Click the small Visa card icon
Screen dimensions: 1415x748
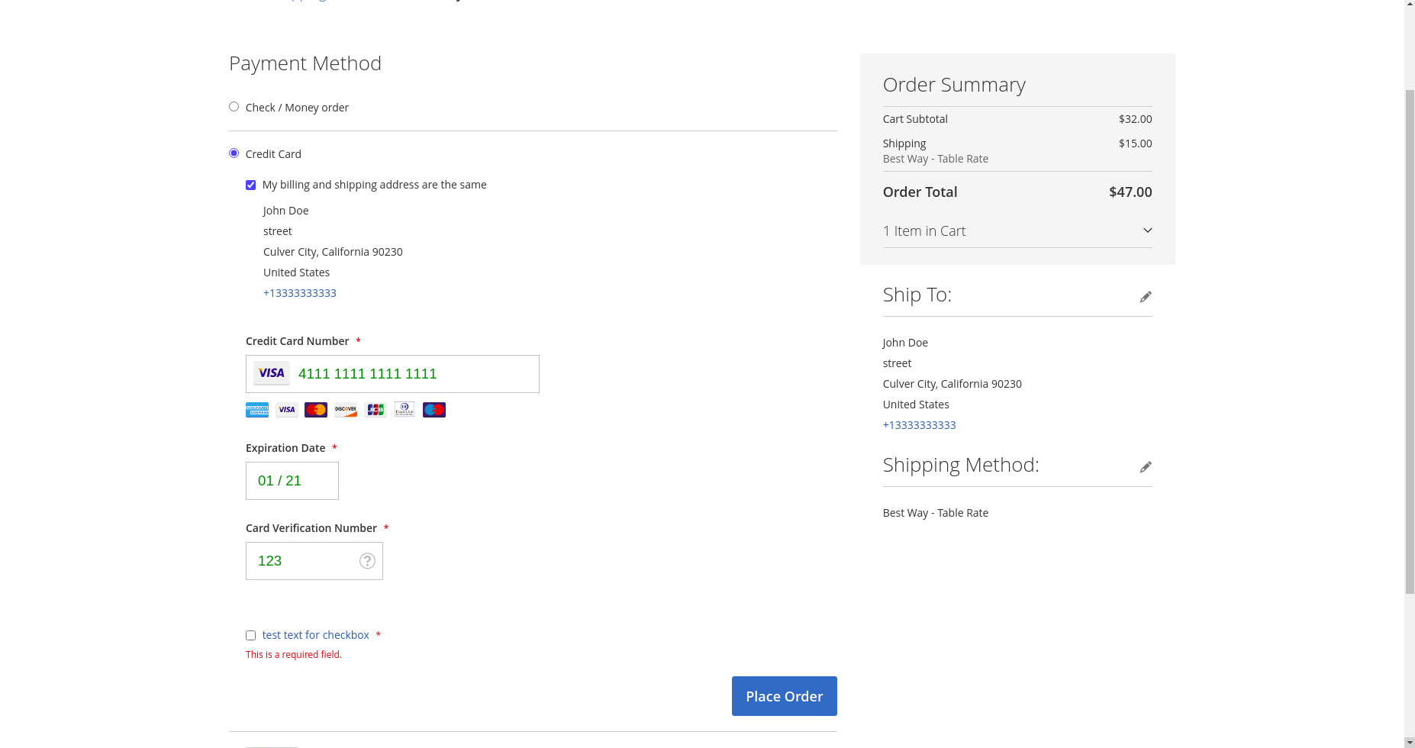point(287,410)
